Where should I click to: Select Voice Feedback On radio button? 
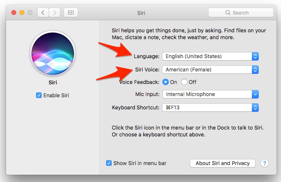(166, 82)
